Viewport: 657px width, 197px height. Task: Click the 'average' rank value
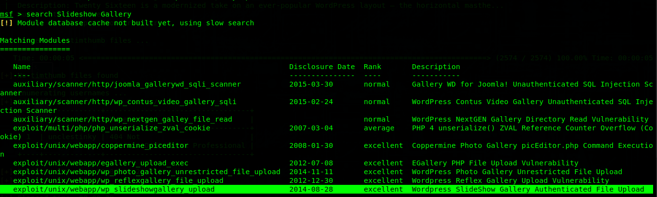pos(379,128)
